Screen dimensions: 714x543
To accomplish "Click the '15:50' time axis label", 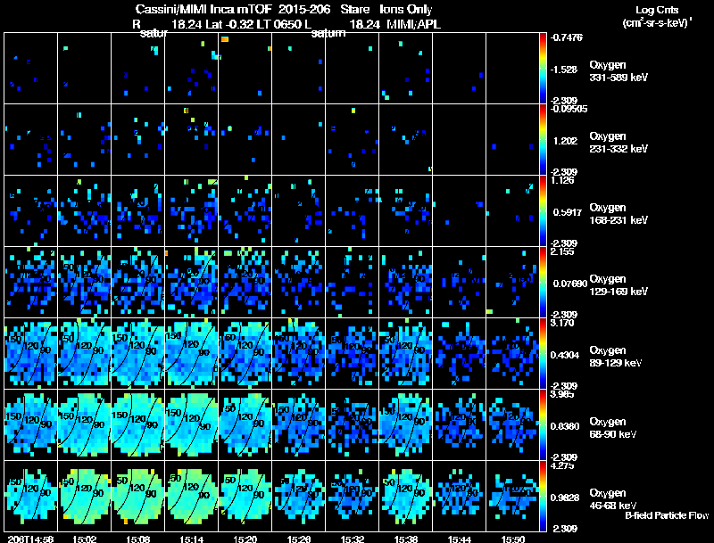I will coord(513,539).
